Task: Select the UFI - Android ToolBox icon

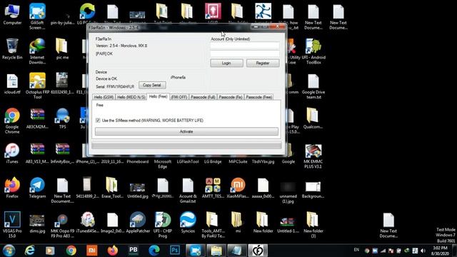Action: pyautogui.click(x=313, y=51)
